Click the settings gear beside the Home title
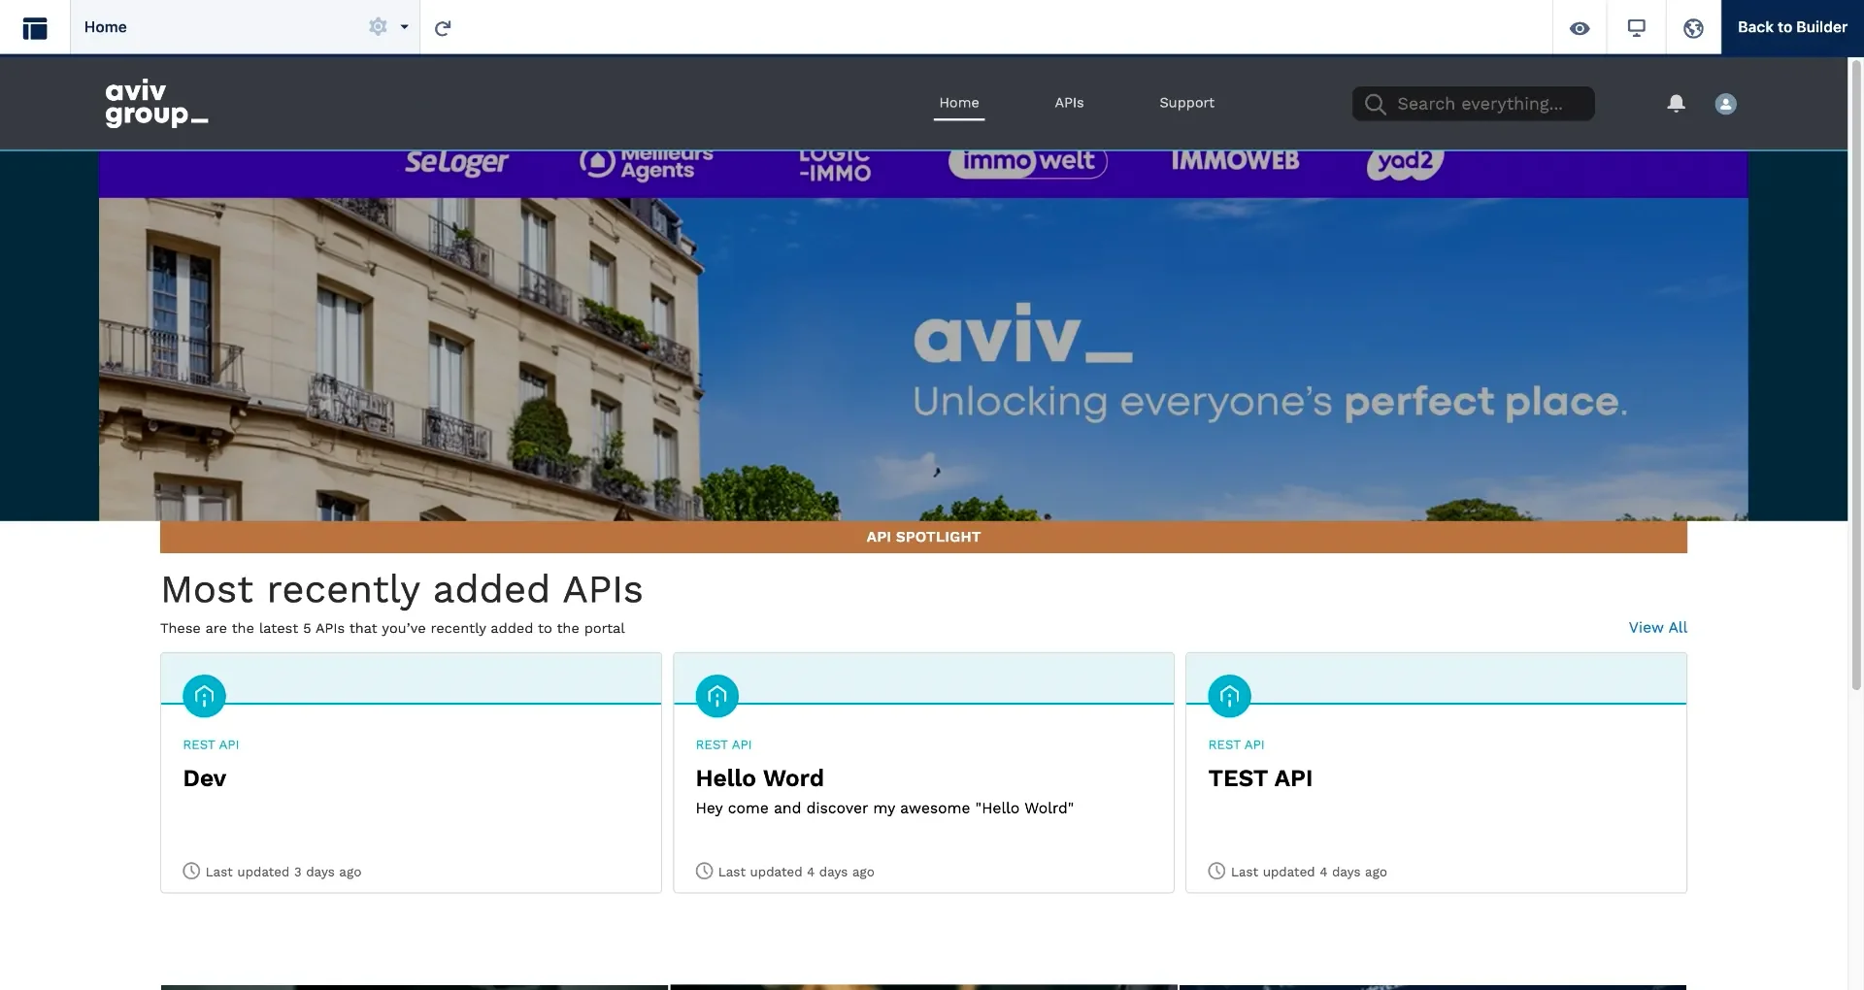Viewport: 1864px width, 990px height. [378, 26]
